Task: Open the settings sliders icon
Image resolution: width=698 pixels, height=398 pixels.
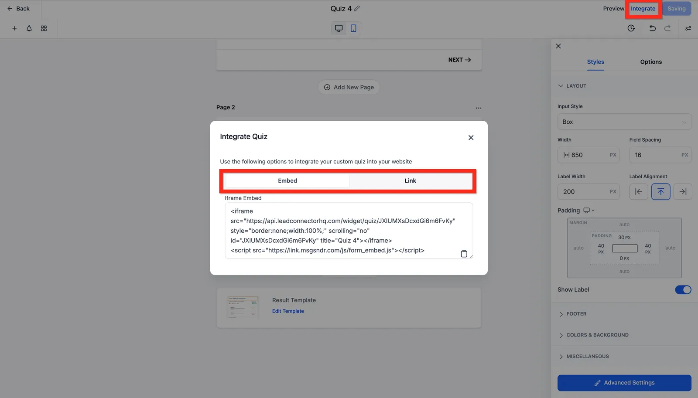Action: pyautogui.click(x=688, y=28)
